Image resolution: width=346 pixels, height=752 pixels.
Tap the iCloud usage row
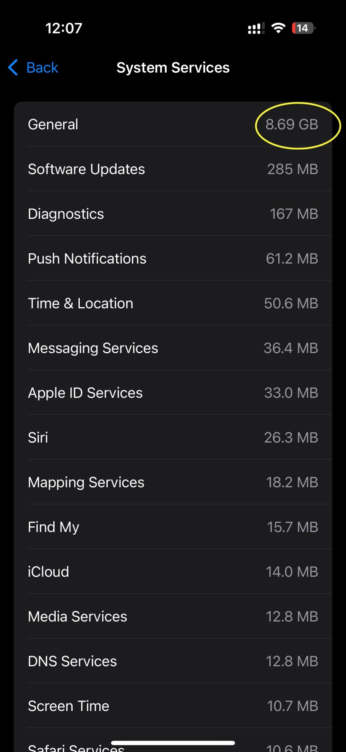click(x=173, y=572)
